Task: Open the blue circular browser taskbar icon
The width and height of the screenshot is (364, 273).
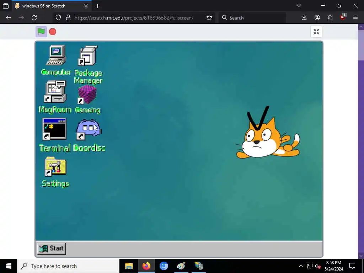Action: pos(164,266)
